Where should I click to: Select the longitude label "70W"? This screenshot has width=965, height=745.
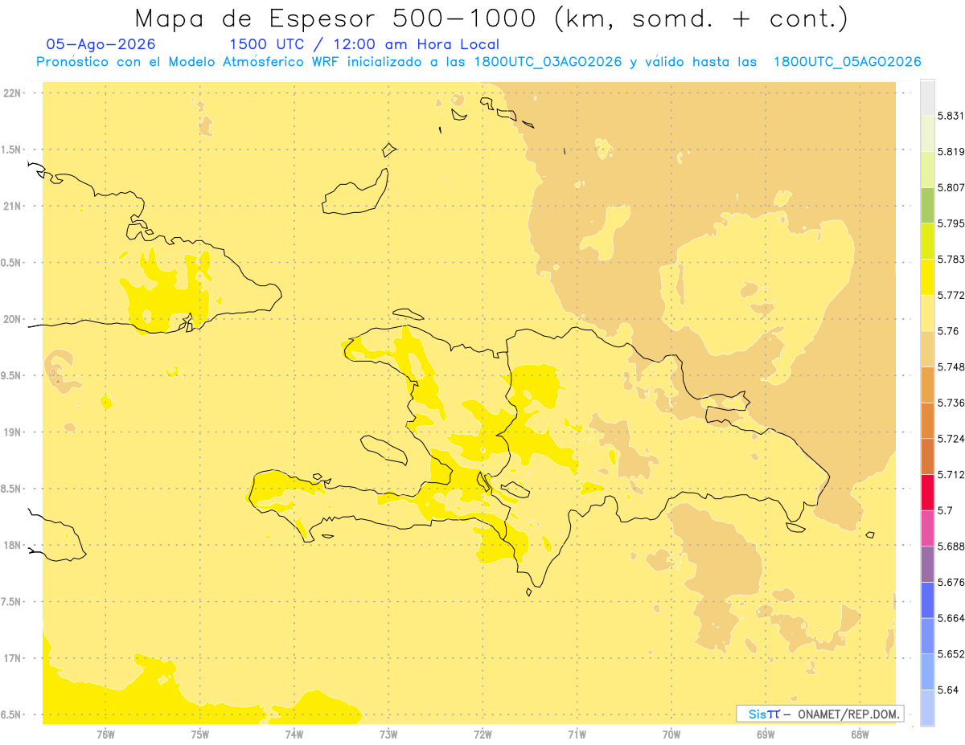[x=671, y=734]
